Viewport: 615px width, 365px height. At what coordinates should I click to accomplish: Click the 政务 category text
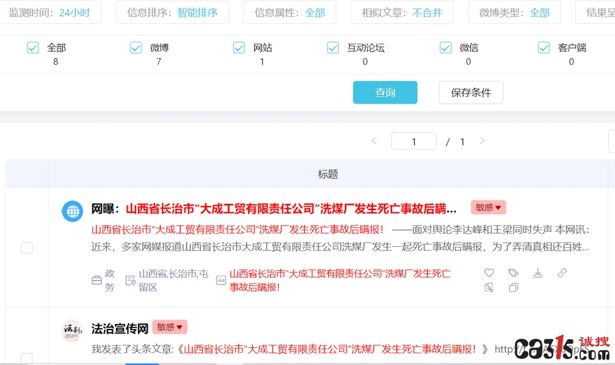coord(110,280)
